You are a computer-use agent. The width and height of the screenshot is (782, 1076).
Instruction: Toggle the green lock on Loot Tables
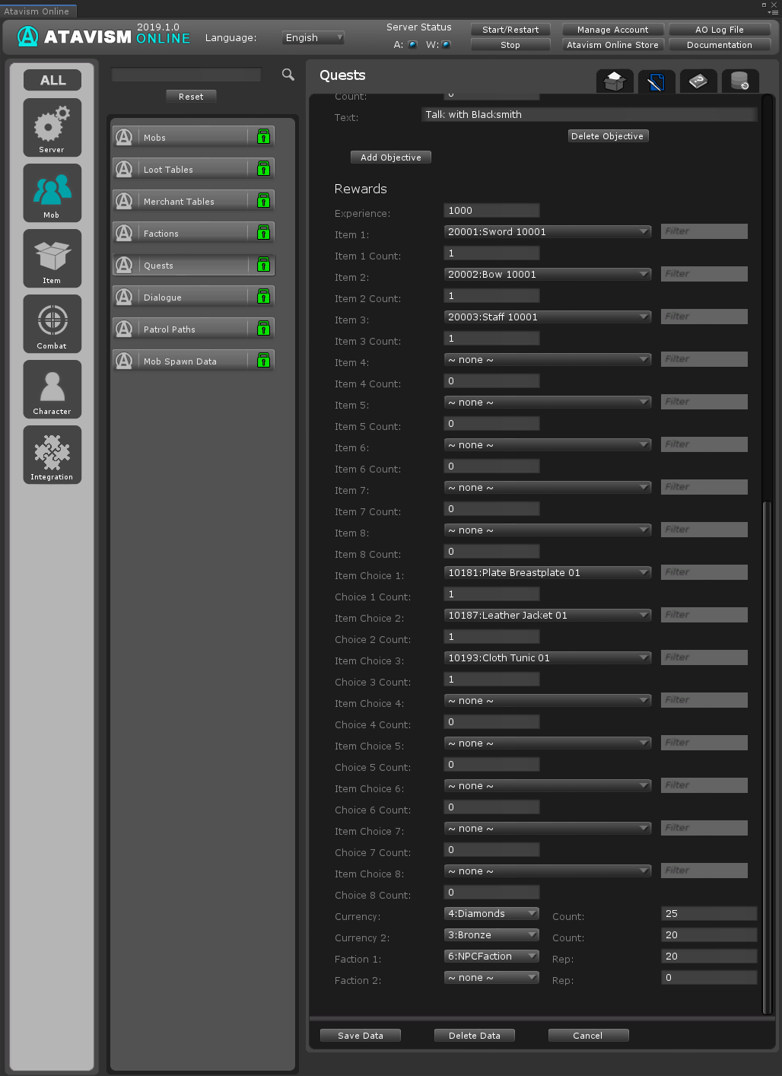(x=263, y=169)
